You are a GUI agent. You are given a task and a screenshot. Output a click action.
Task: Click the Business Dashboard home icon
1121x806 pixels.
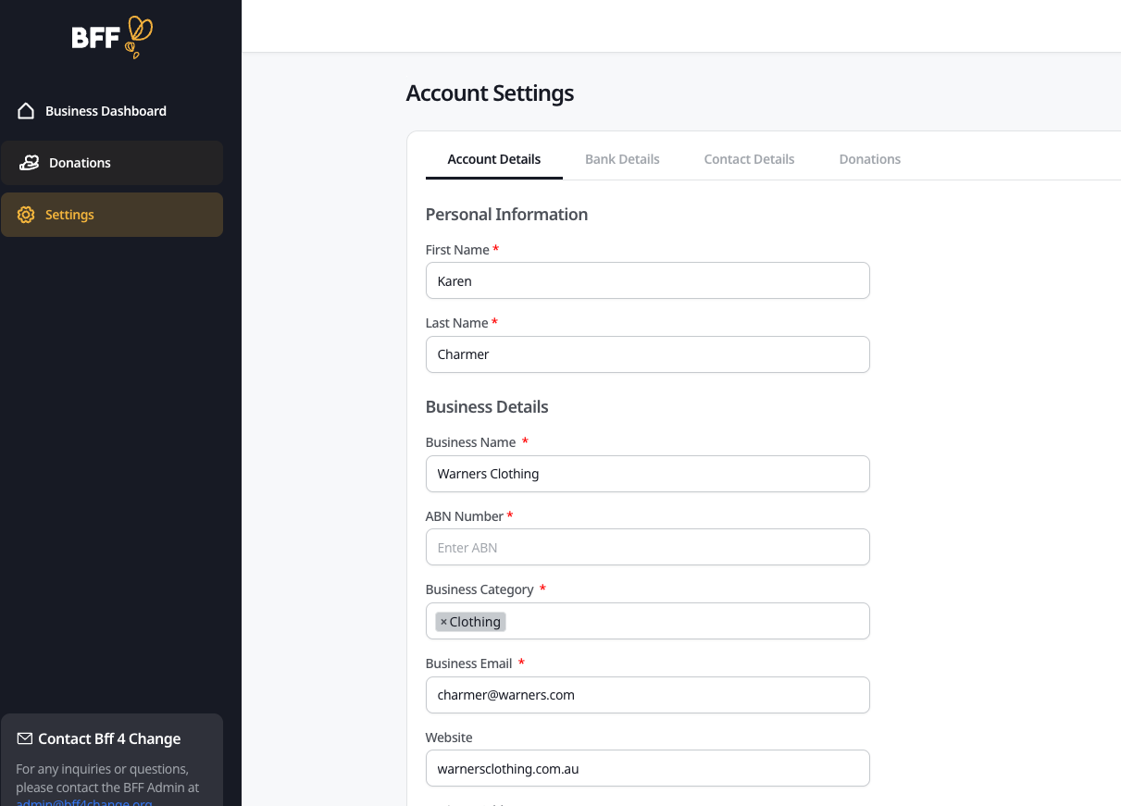pos(26,111)
